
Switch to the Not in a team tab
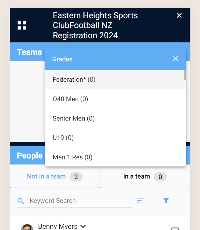(55, 176)
